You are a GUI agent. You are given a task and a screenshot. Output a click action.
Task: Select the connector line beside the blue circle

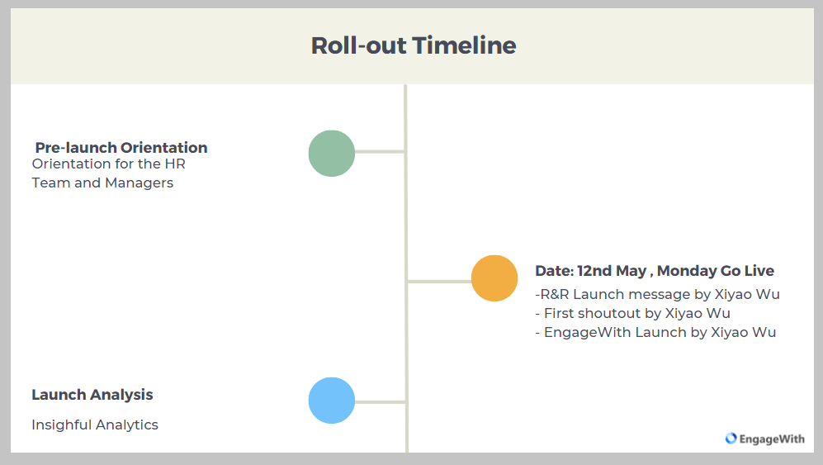tap(380, 402)
